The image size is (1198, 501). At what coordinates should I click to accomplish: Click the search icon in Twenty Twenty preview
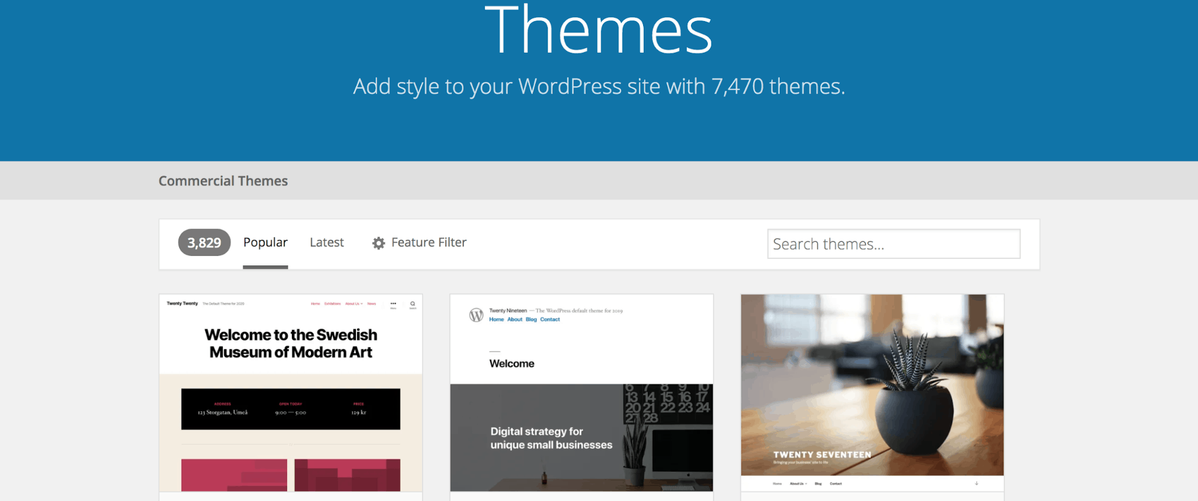(412, 304)
